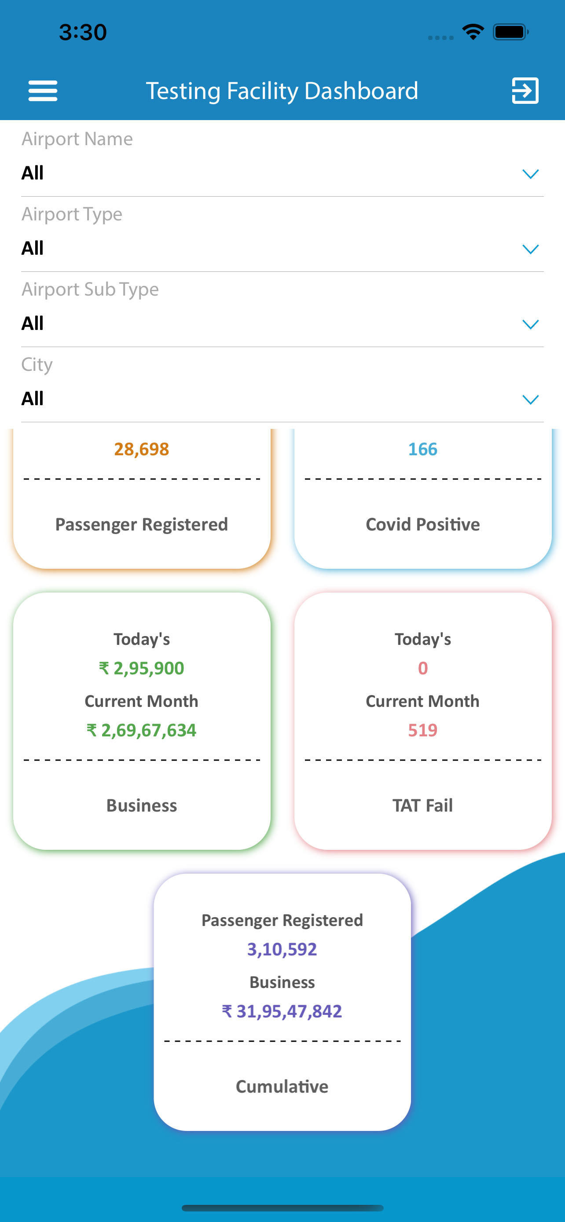Viewport: 565px width, 1222px height.
Task: Tap the Wi-Fi status icon
Action: point(473,32)
